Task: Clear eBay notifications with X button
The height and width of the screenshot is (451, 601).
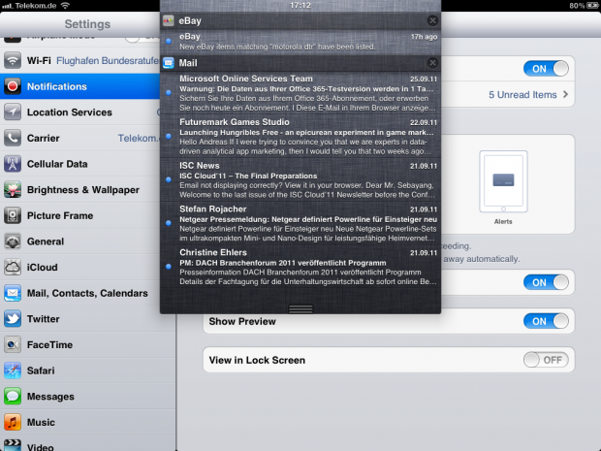Action: (432, 20)
